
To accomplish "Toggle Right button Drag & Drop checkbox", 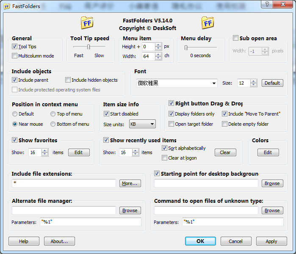I will 171,103.
